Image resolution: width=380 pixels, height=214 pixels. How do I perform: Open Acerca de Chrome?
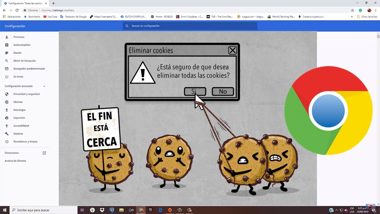[x=15, y=161]
